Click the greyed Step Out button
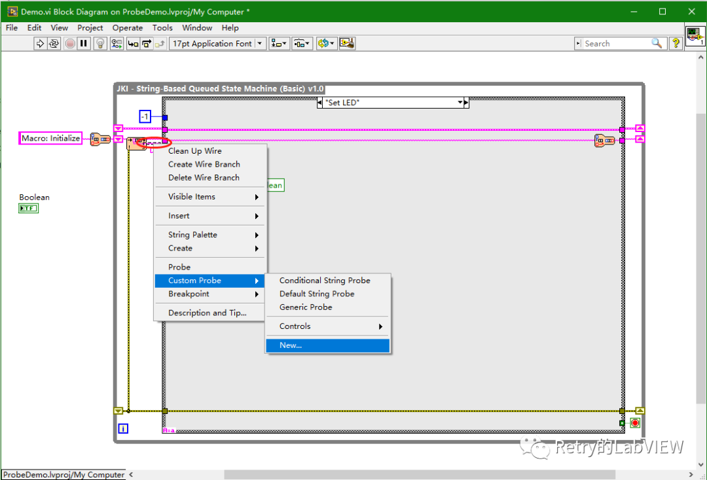The height and width of the screenshot is (480, 707). [x=160, y=43]
